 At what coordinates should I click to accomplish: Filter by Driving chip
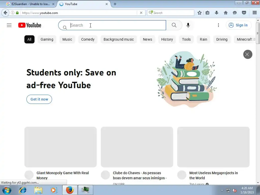click(x=222, y=39)
